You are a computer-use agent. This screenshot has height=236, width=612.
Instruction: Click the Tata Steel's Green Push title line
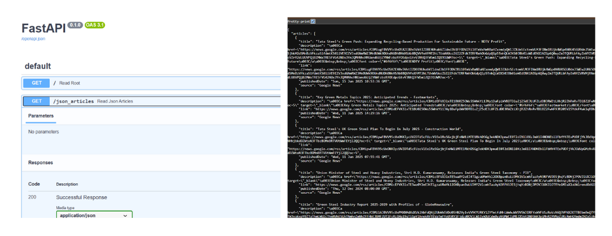pos(402,42)
